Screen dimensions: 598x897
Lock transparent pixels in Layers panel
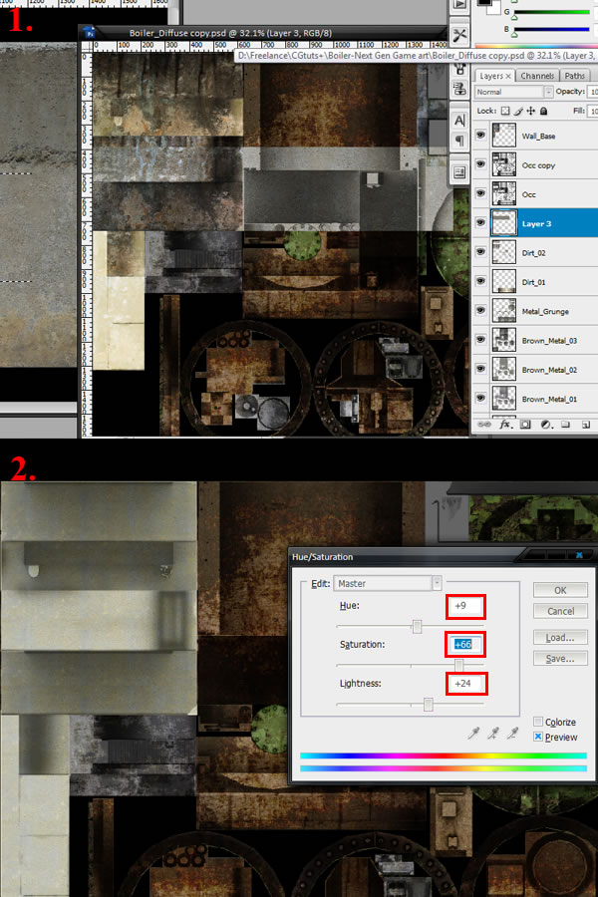coord(504,111)
